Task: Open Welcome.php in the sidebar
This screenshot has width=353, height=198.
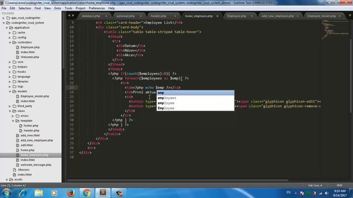Action: [x=30, y=57]
